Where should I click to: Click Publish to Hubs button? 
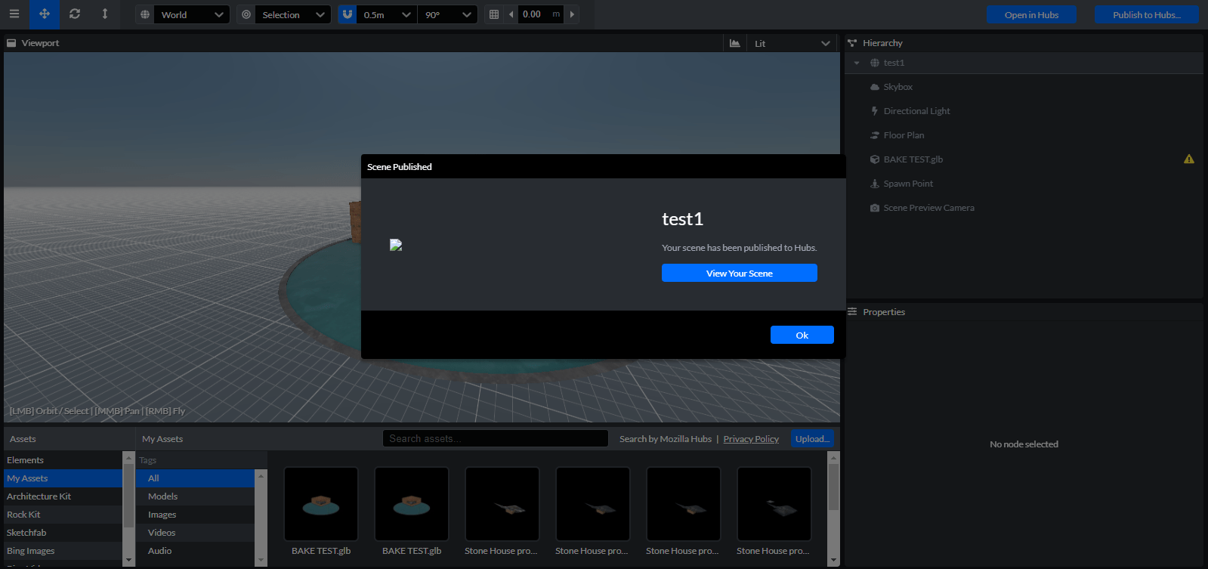click(1147, 14)
